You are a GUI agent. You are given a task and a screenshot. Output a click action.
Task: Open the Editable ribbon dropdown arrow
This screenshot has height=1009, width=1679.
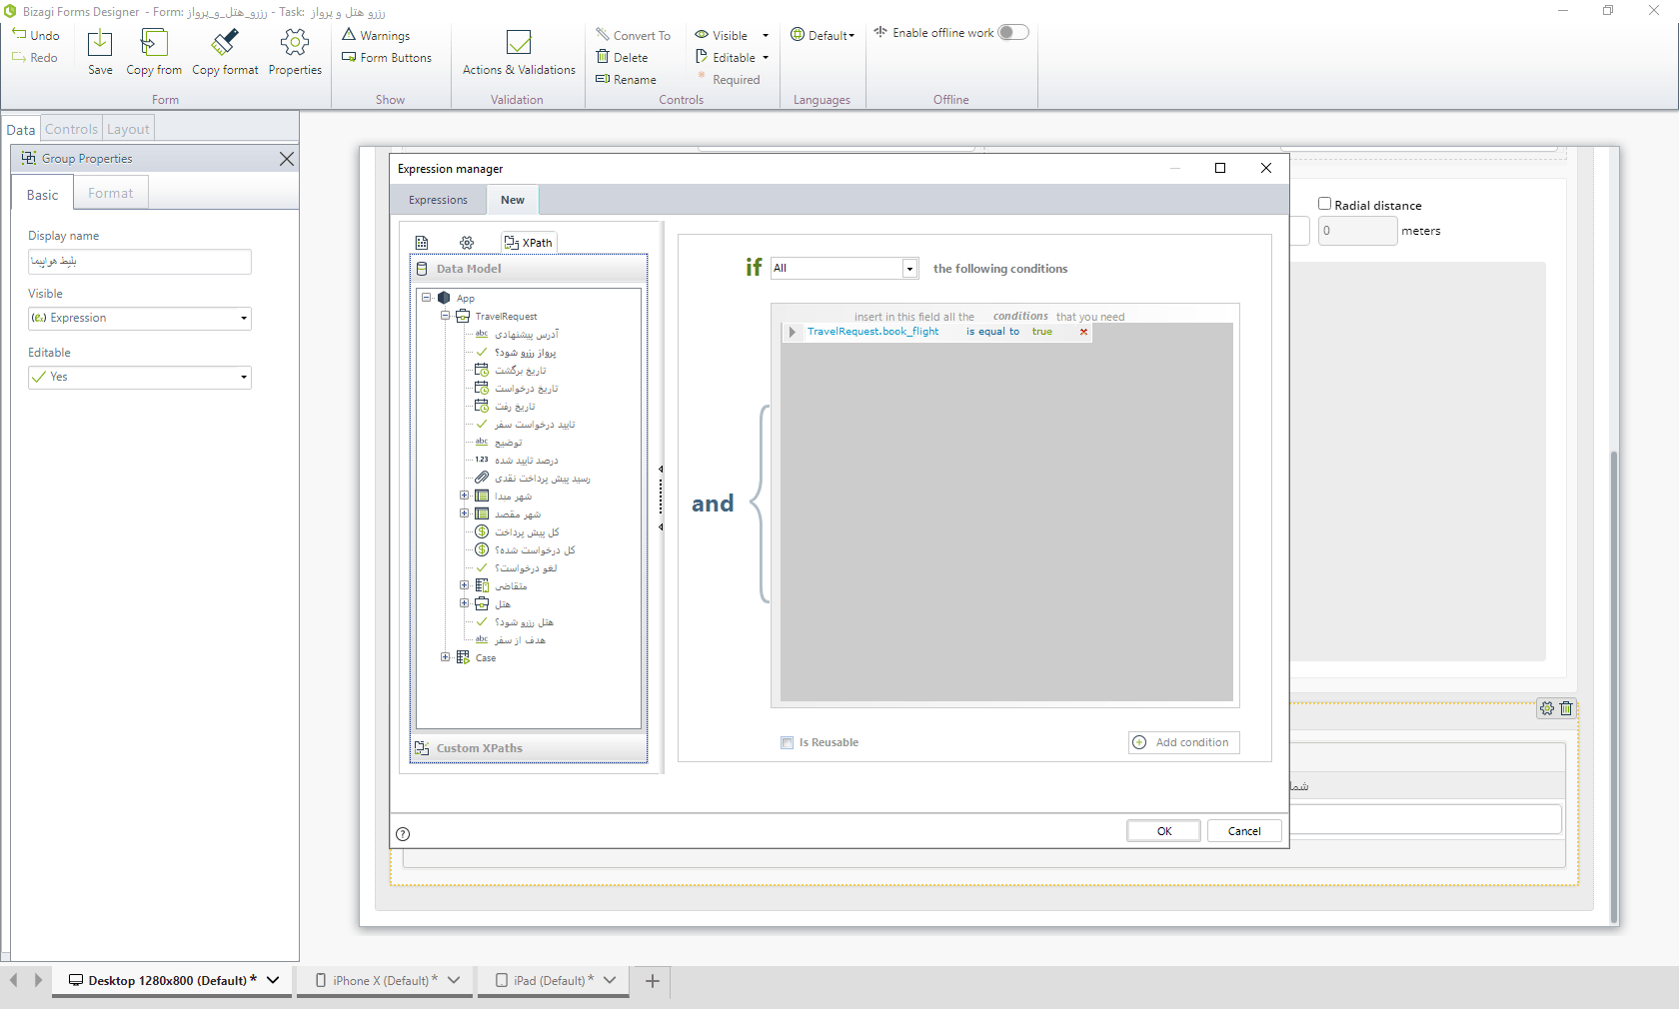766,58
